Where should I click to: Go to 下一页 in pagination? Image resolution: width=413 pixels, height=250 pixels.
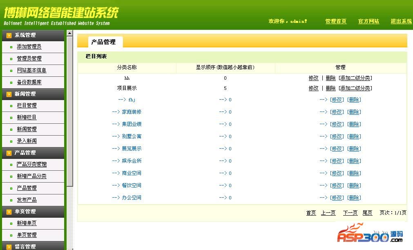pyautogui.click(x=350, y=212)
